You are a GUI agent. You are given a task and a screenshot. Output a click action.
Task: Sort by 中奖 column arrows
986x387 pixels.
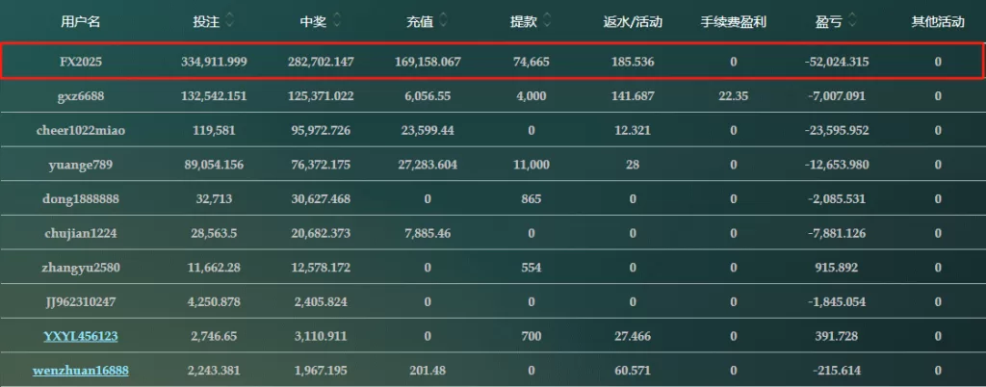(337, 21)
